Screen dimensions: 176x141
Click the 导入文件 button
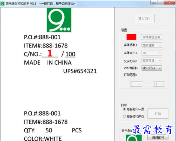tap(144, 18)
